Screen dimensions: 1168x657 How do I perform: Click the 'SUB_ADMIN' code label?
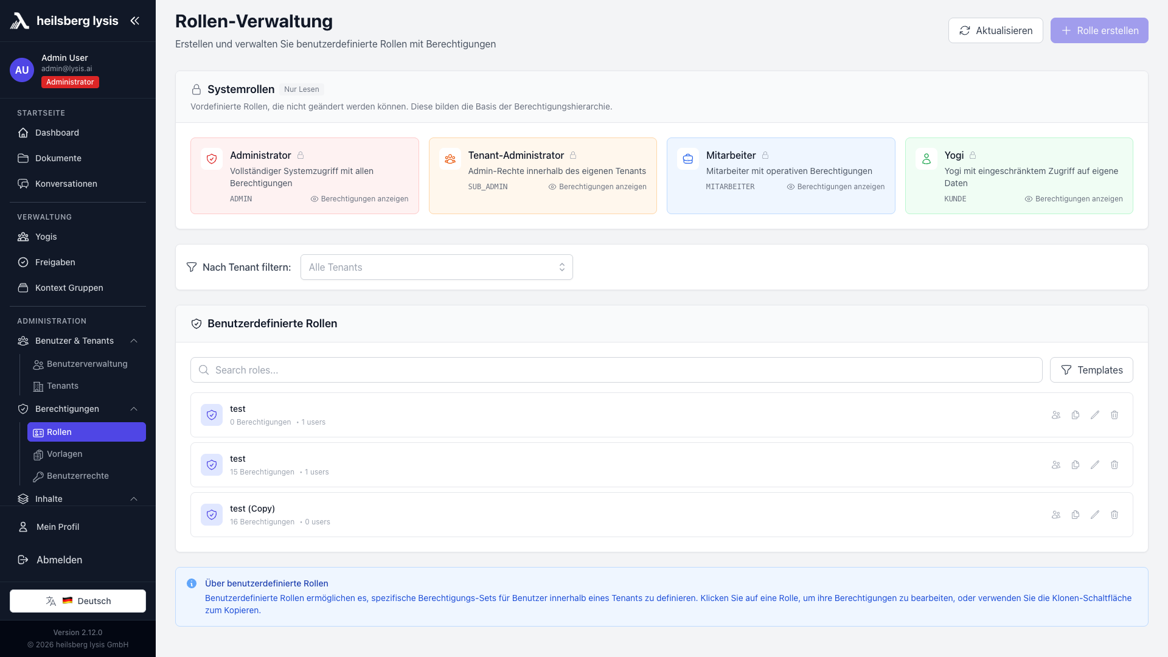[488, 187]
